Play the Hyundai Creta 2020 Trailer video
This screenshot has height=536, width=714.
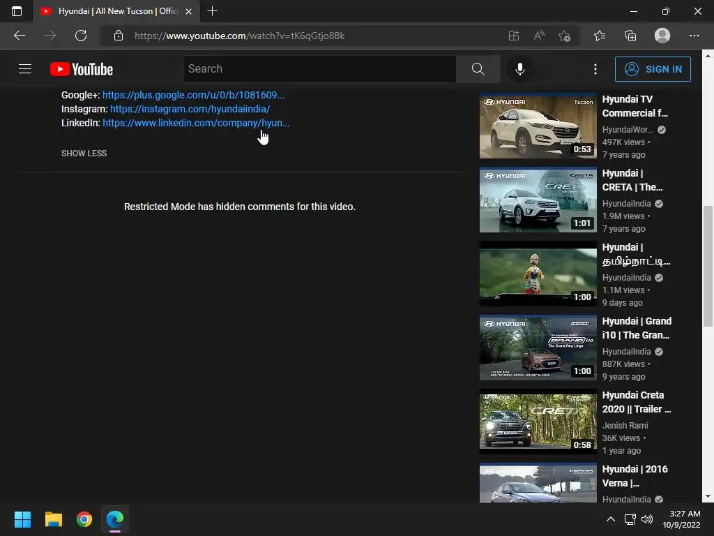pos(538,422)
